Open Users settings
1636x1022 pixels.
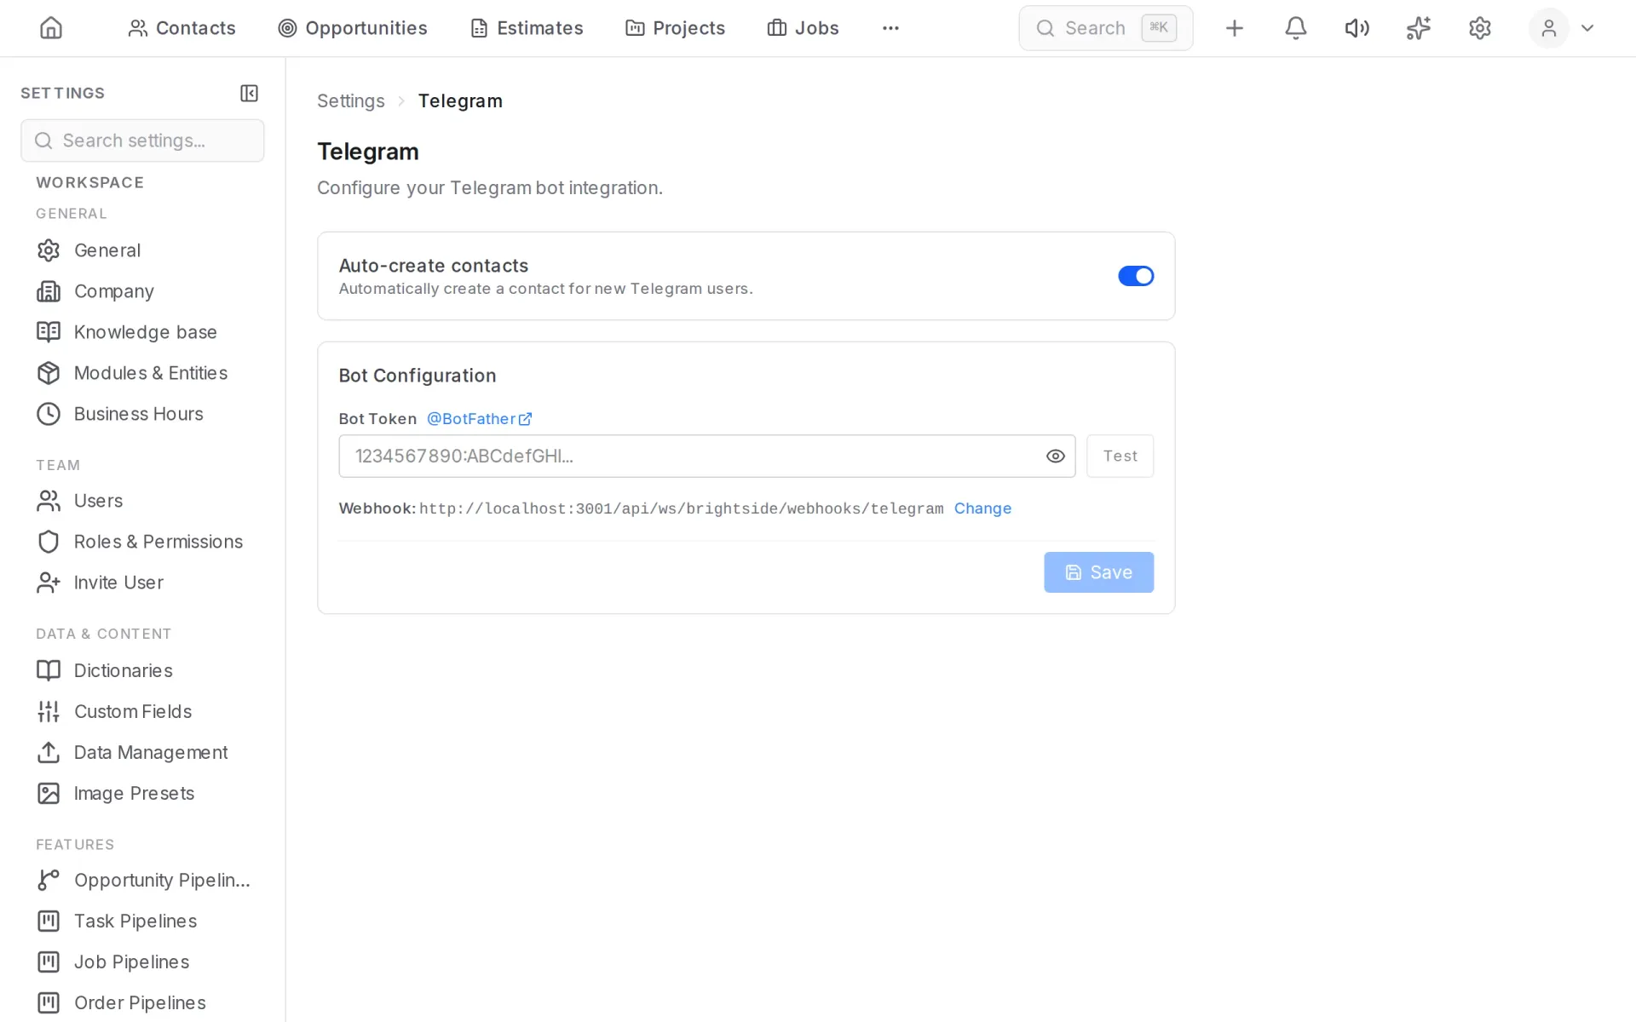142,501
